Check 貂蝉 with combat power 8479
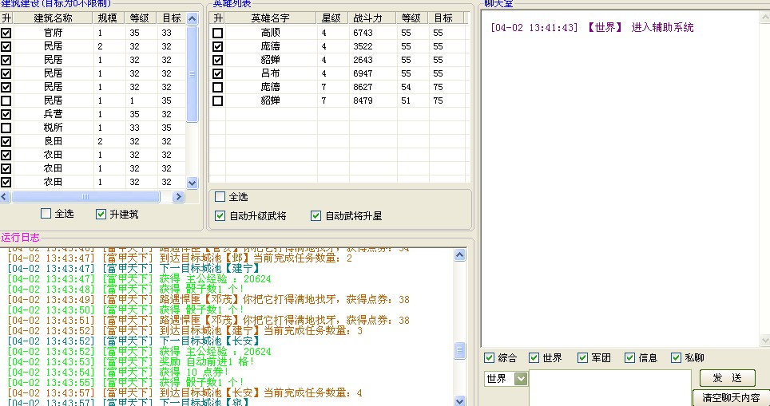 (x=217, y=101)
